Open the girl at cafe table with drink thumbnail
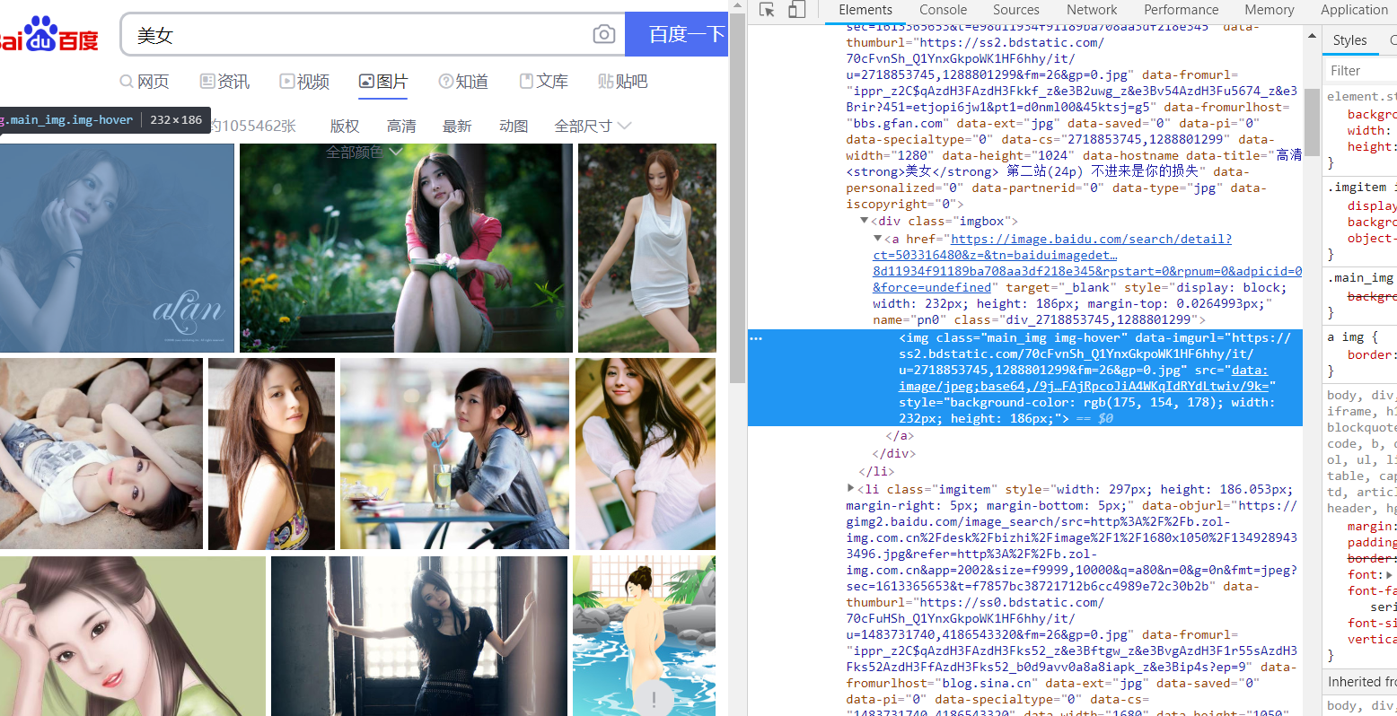1397x716 pixels. click(454, 454)
